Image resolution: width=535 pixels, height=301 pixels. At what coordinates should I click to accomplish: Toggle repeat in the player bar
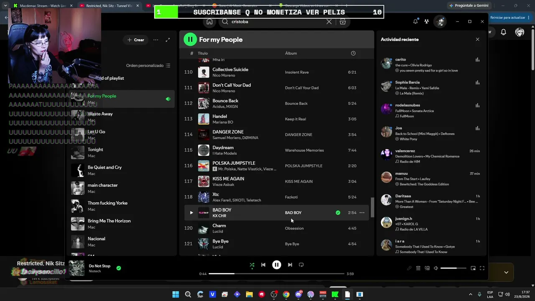click(x=301, y=265)
